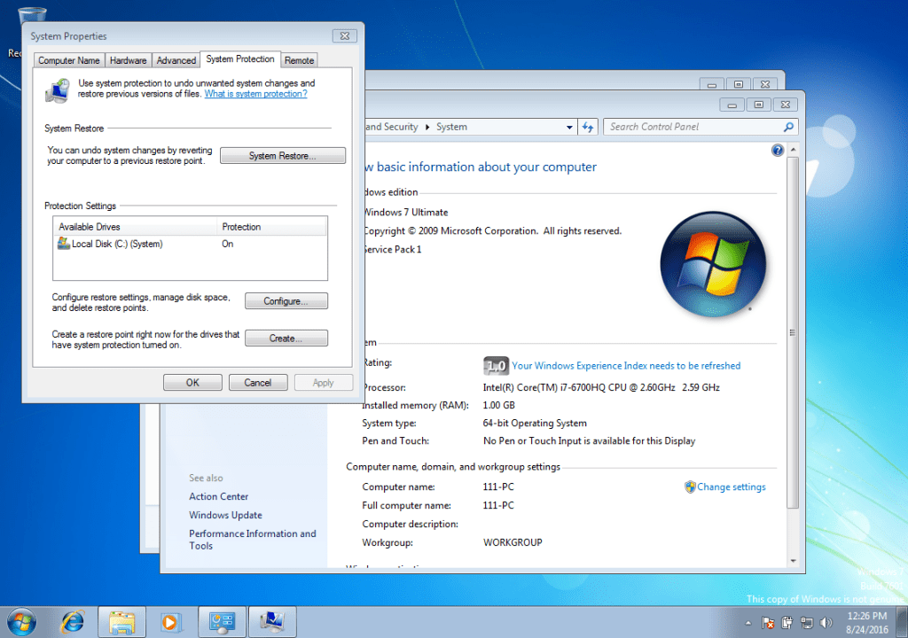Click the taskbar clock showing 12:26 PM
Image resolution: width=908 pixels, height=638 pixels.
(x=867, y=622)
